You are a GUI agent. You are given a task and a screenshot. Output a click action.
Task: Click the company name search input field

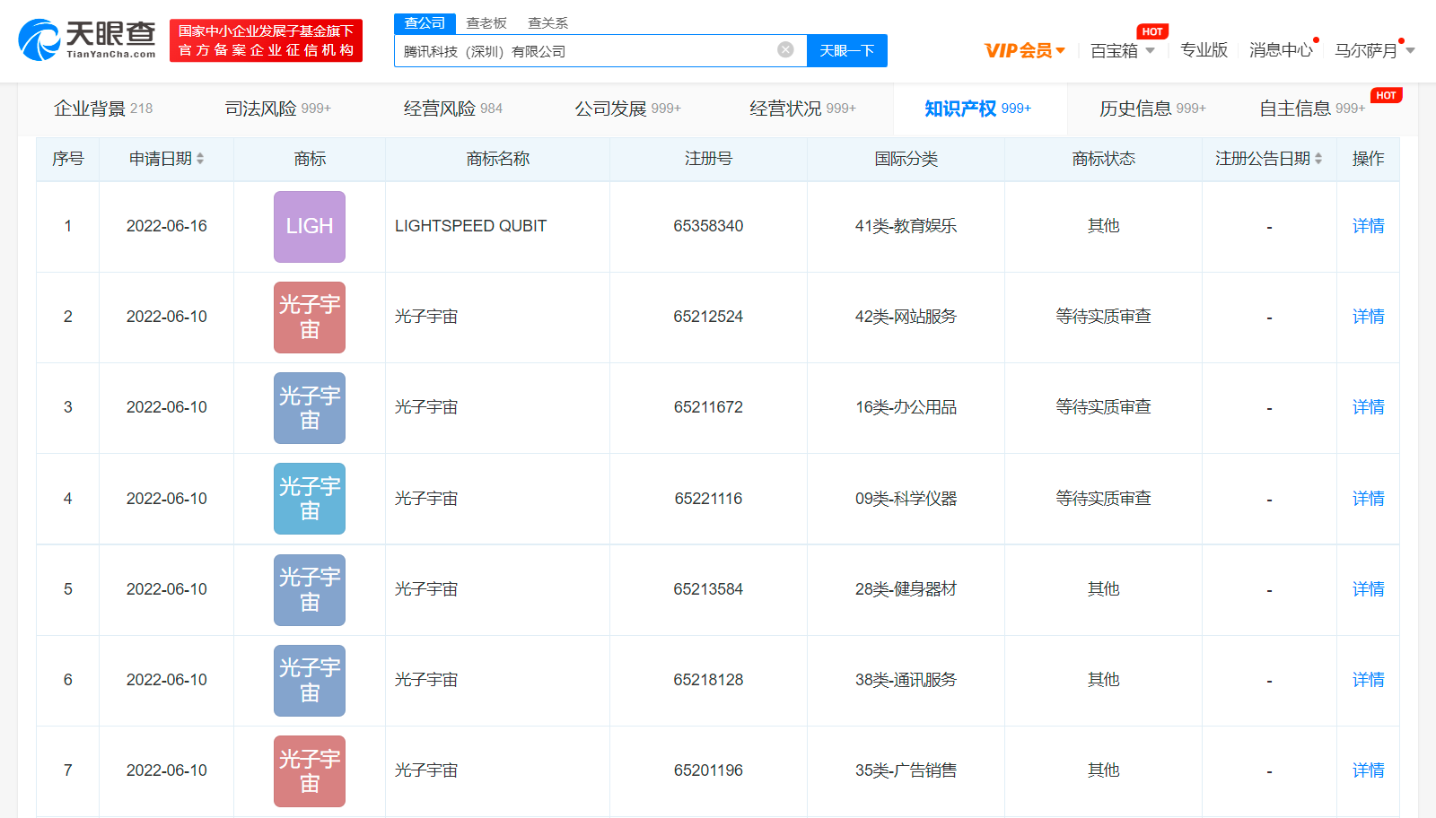tap(583, 51)
